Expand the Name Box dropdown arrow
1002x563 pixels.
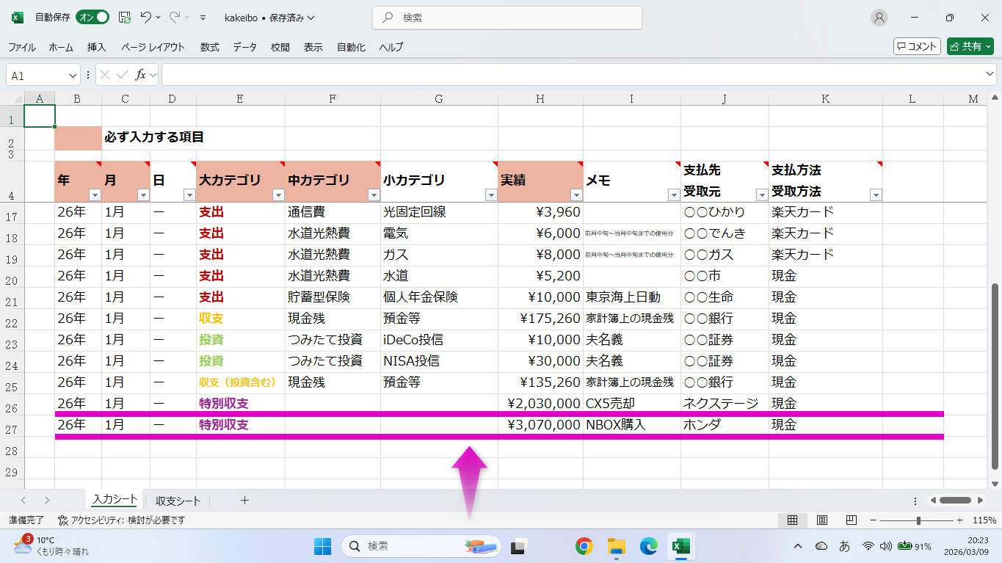coord(73,75)
